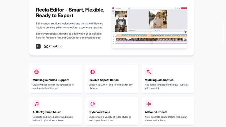Select the purple music track in timeline
This screenshot has width=226, height=127.
(x=152, y=43)
